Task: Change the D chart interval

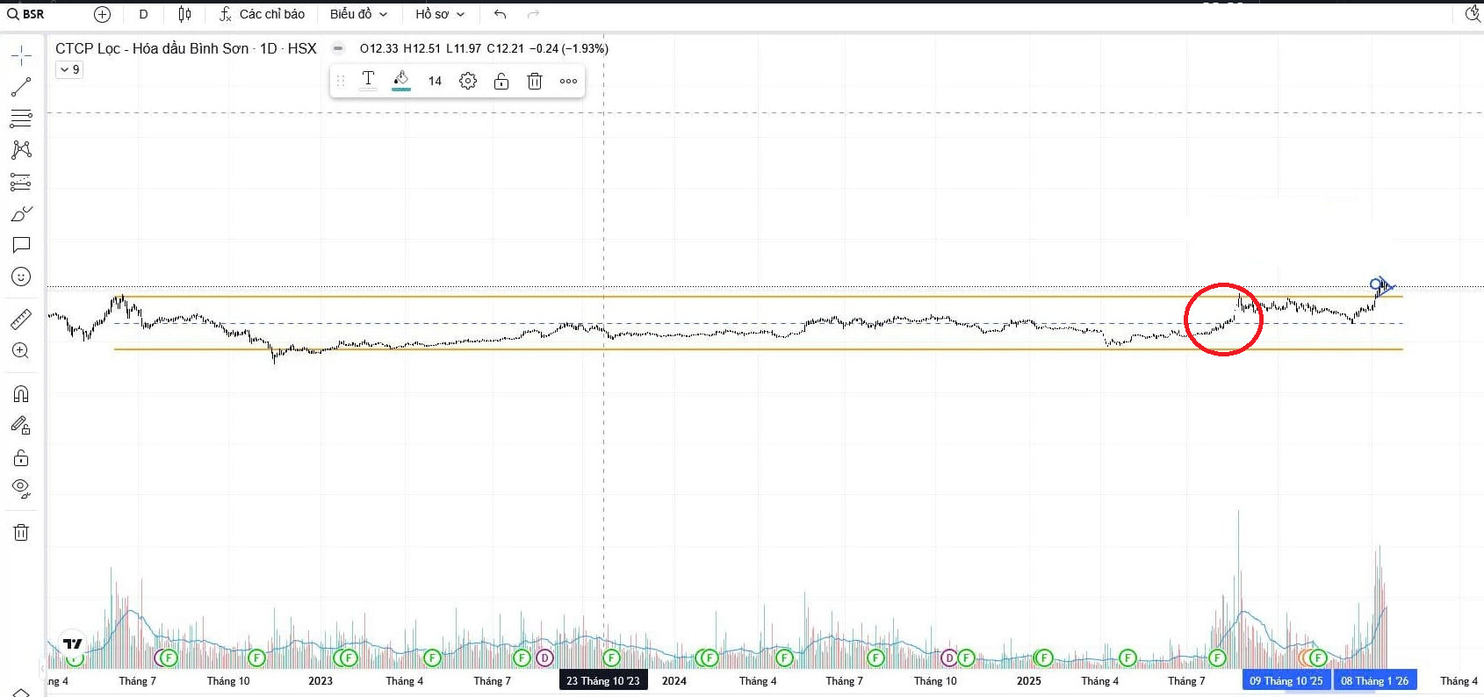Action: click(x=143, y=14)
